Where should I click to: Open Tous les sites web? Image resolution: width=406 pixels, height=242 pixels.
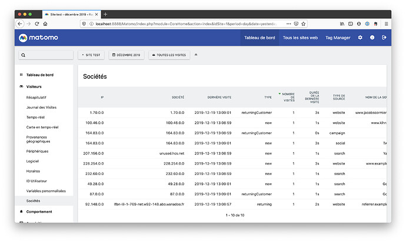tap(300, 38)
